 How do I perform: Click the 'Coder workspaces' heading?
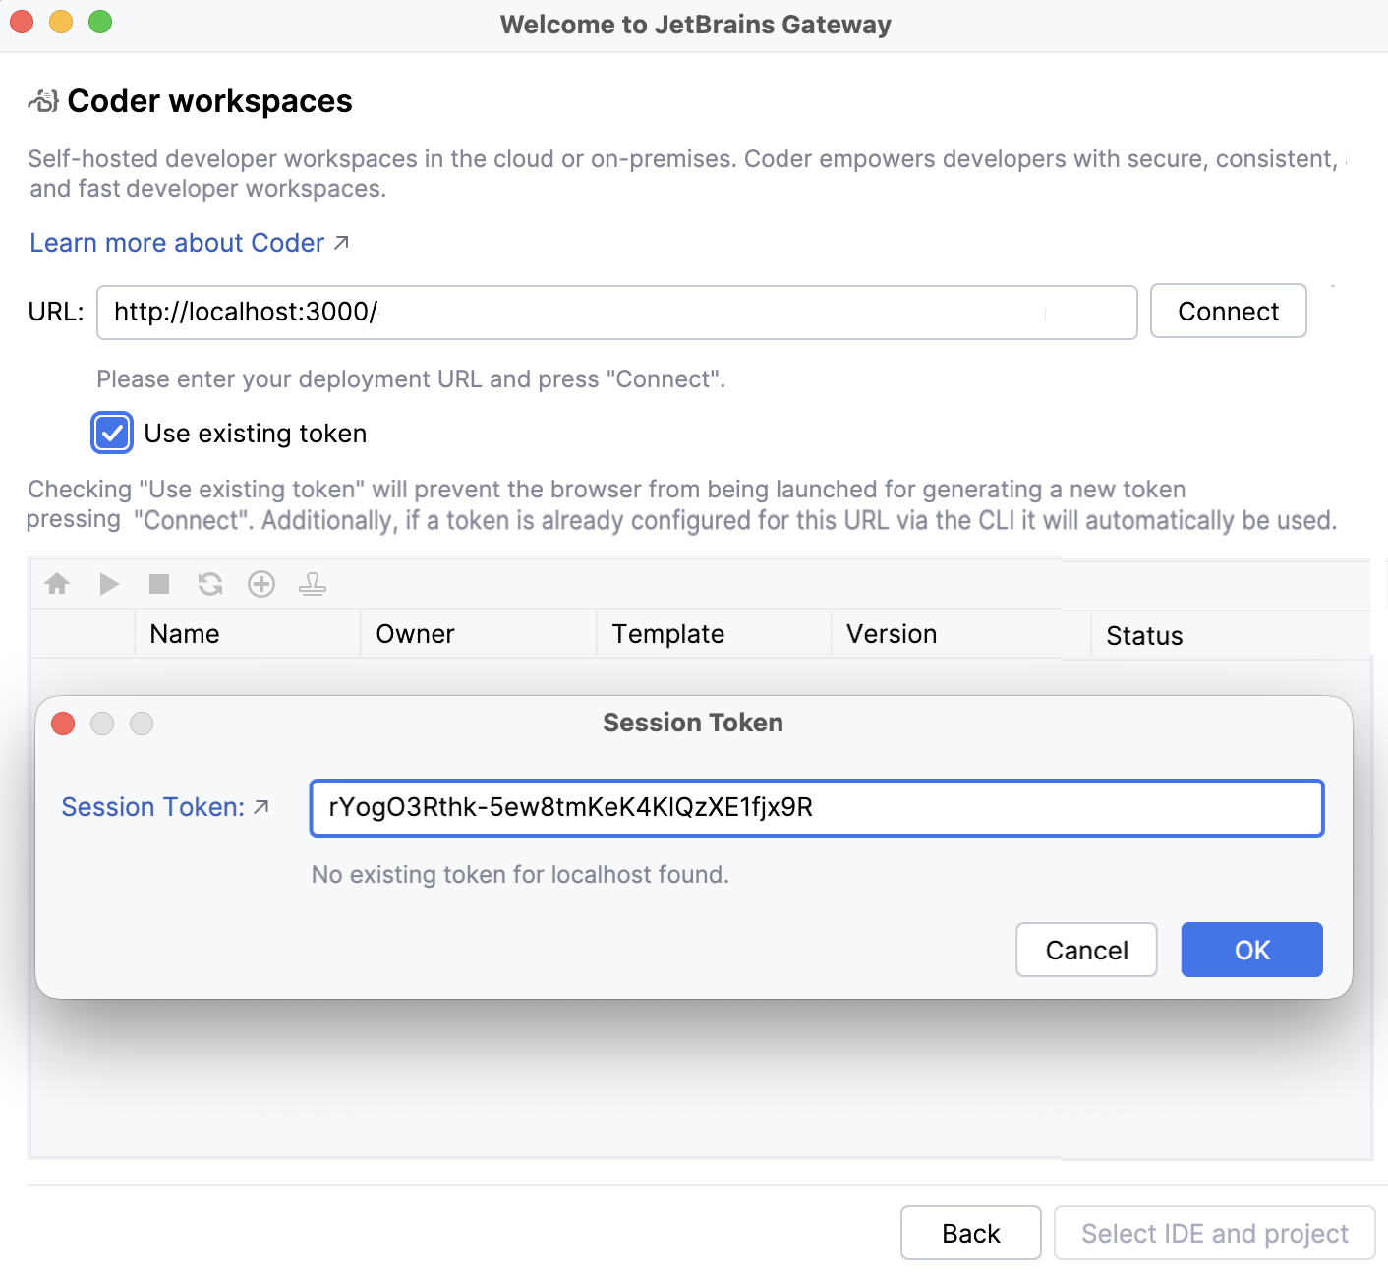pyautogui.click(x=209, y=101)
